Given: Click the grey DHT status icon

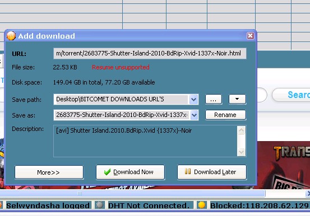Looking at the screenshot, I should (x=100, y=205).
